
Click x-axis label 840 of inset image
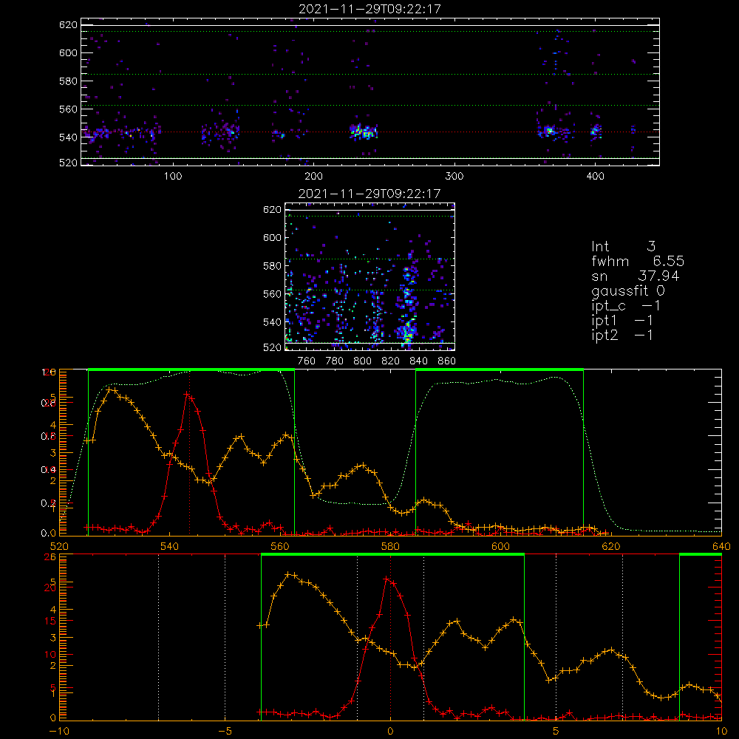[x=418, y=361]
